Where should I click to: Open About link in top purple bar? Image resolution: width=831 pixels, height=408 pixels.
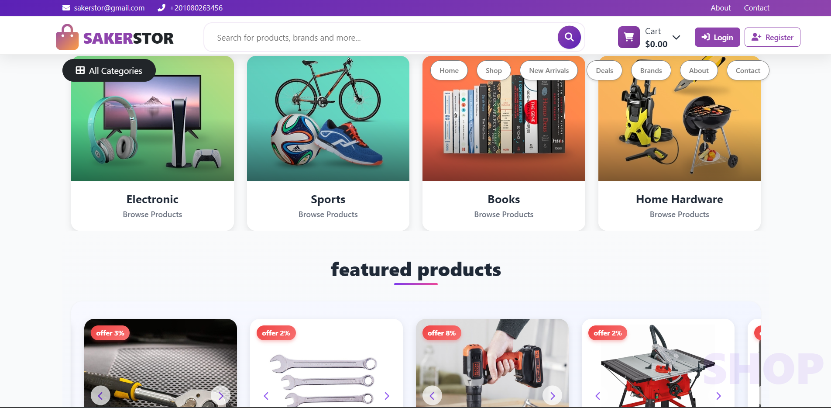pos(721,8)
